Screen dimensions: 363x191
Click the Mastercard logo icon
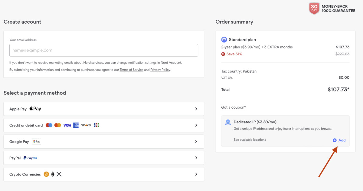tap(57, 125)
